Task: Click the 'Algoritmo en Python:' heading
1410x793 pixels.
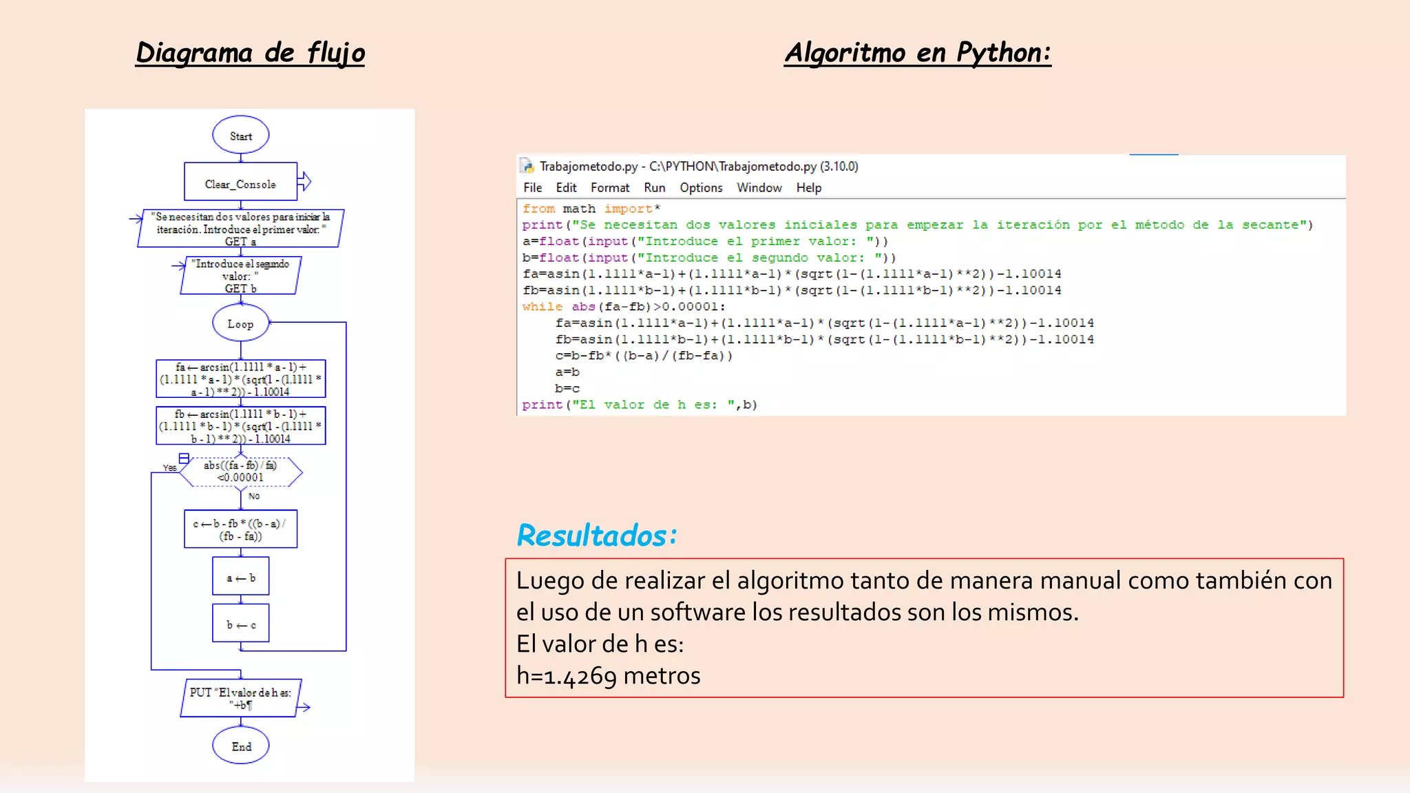Action: [x=918, y=53]
